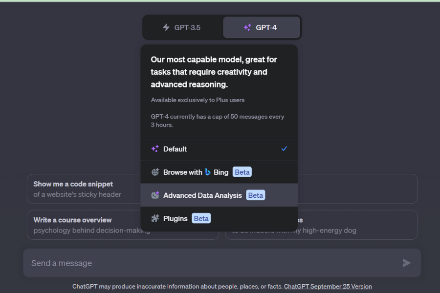Click the globe icon for Browse with Bing

155,172
